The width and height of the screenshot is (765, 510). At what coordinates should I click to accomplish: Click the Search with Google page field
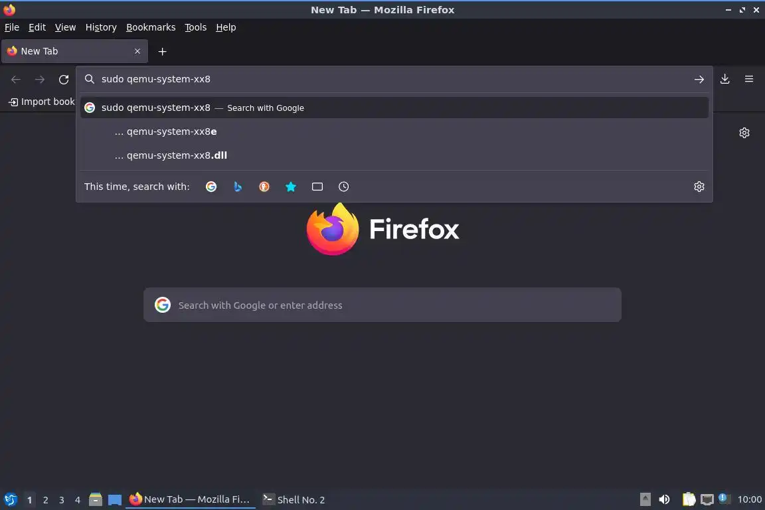[x=382, y=305]
